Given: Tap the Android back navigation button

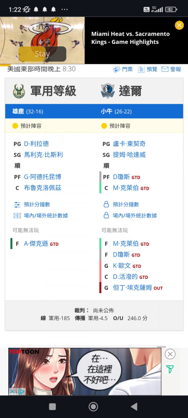Looking at the screenshot, I should (x=134, y=407).
